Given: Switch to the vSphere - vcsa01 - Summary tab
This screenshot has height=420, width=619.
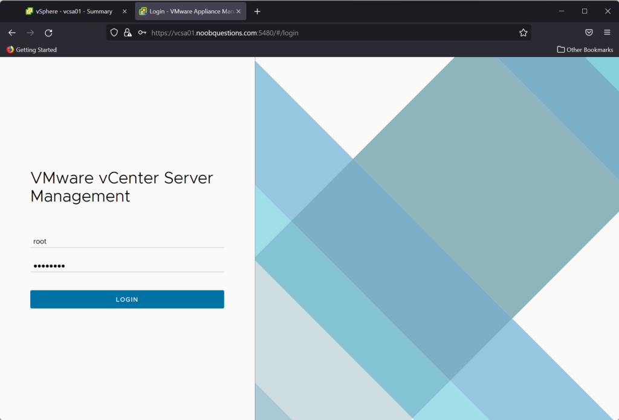Looking at the screenshot, I should click(74, 11).
